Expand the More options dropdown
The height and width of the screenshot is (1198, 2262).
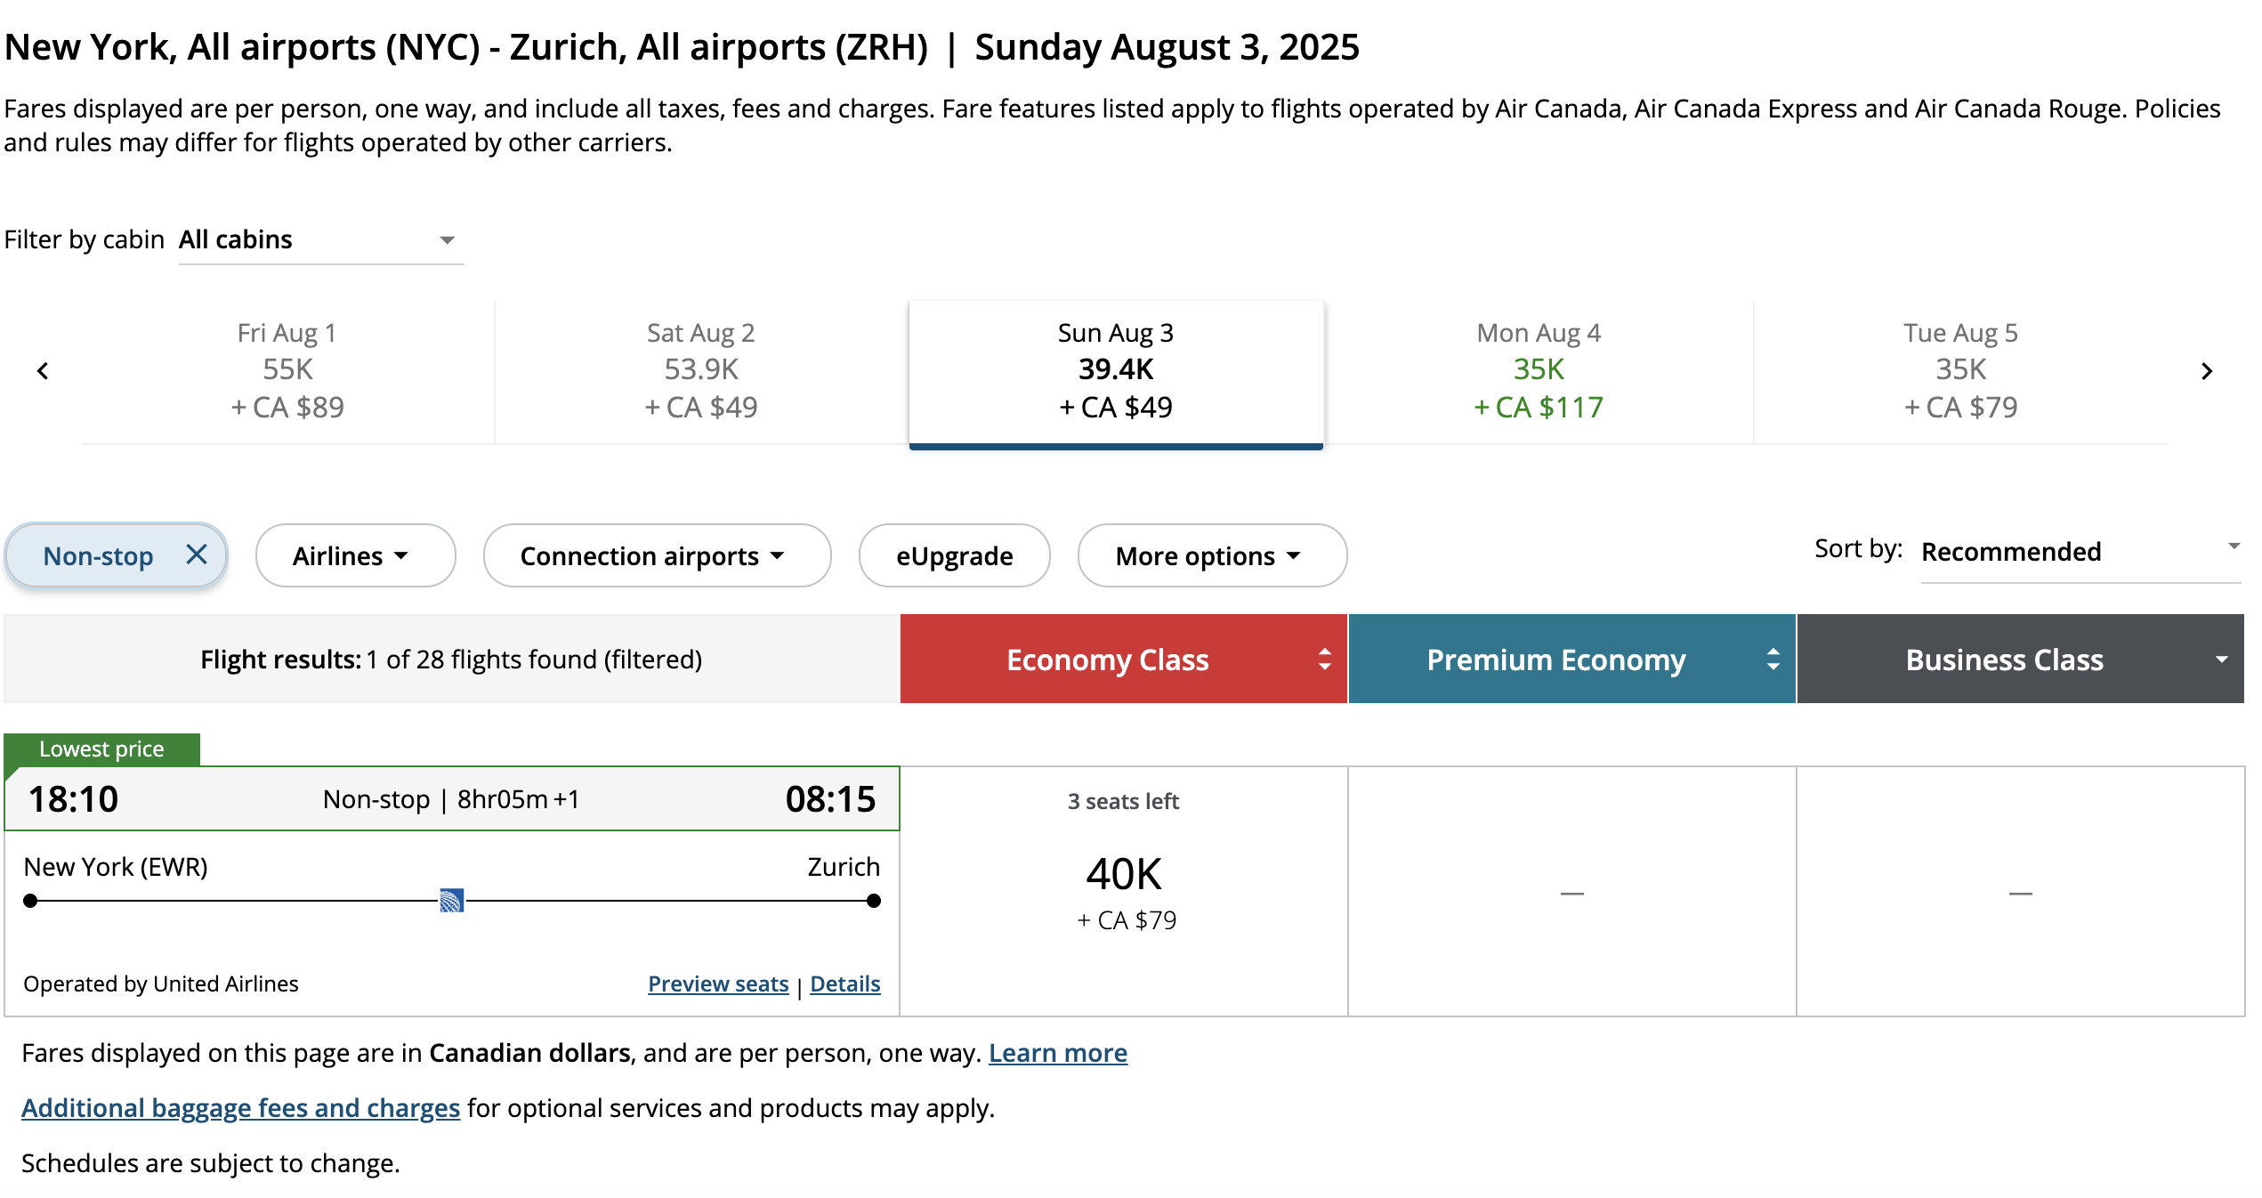1212,555
